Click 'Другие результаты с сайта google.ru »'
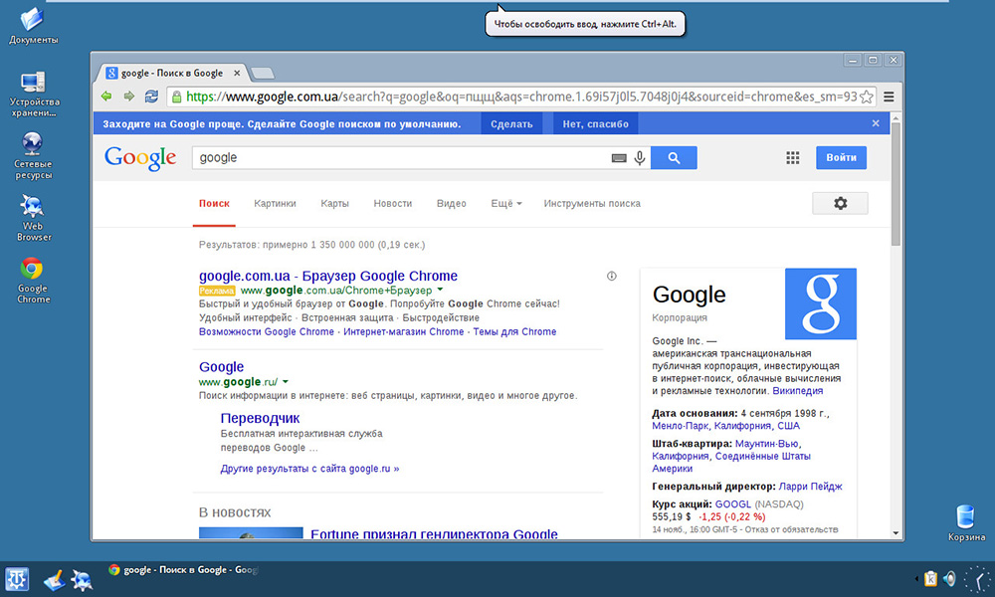The width and height of the screenshot is (995, 597). (309, 469)
